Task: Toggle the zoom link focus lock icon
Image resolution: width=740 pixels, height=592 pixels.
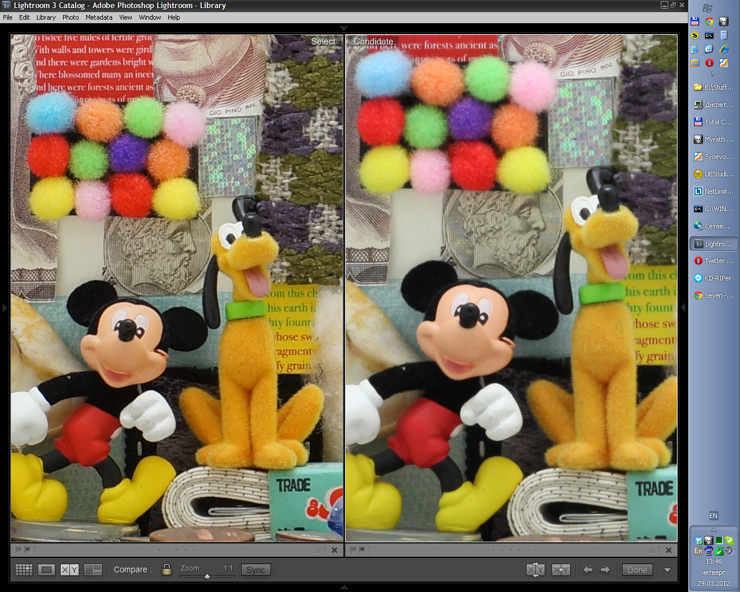Action: 166,569
